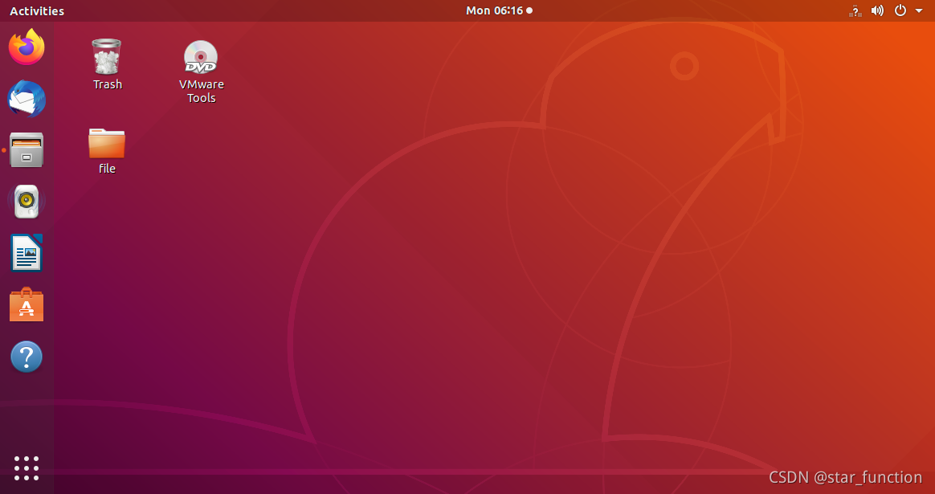Open the Help question-mark icon
Screen dimensions: 935x494
27,357
